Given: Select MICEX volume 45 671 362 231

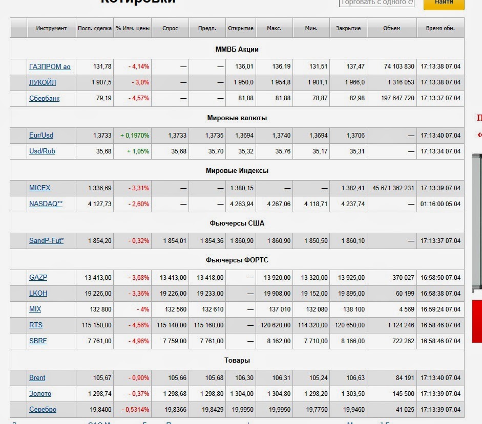Looking at the screenshot, I should [393, 188].
